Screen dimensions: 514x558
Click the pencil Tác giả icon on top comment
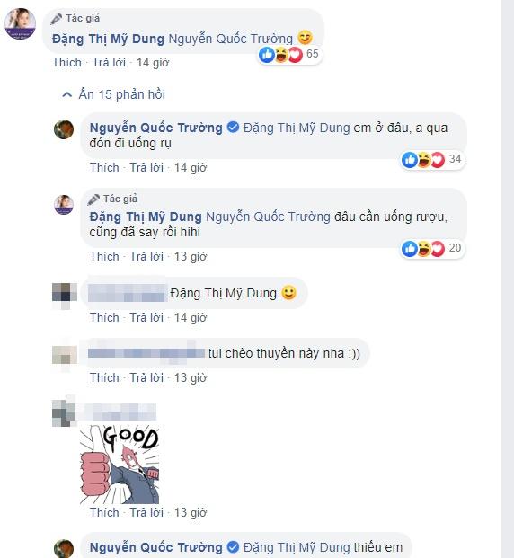[57, 19]
